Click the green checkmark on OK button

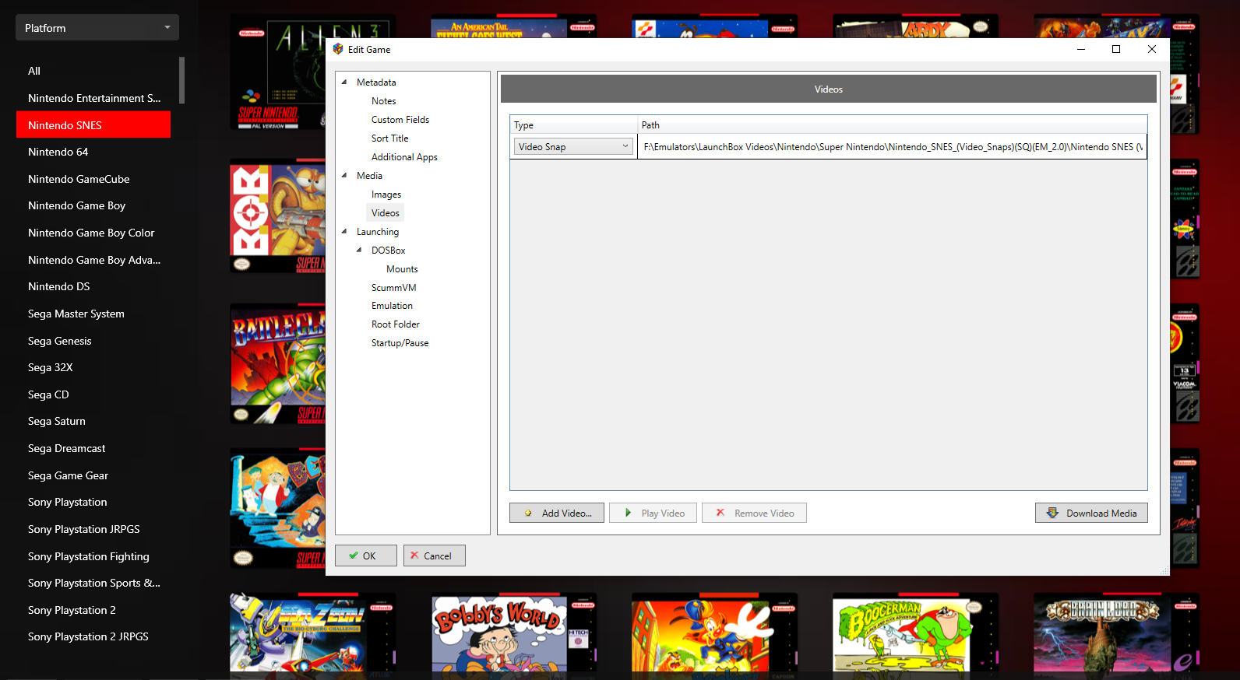(354, 556)
